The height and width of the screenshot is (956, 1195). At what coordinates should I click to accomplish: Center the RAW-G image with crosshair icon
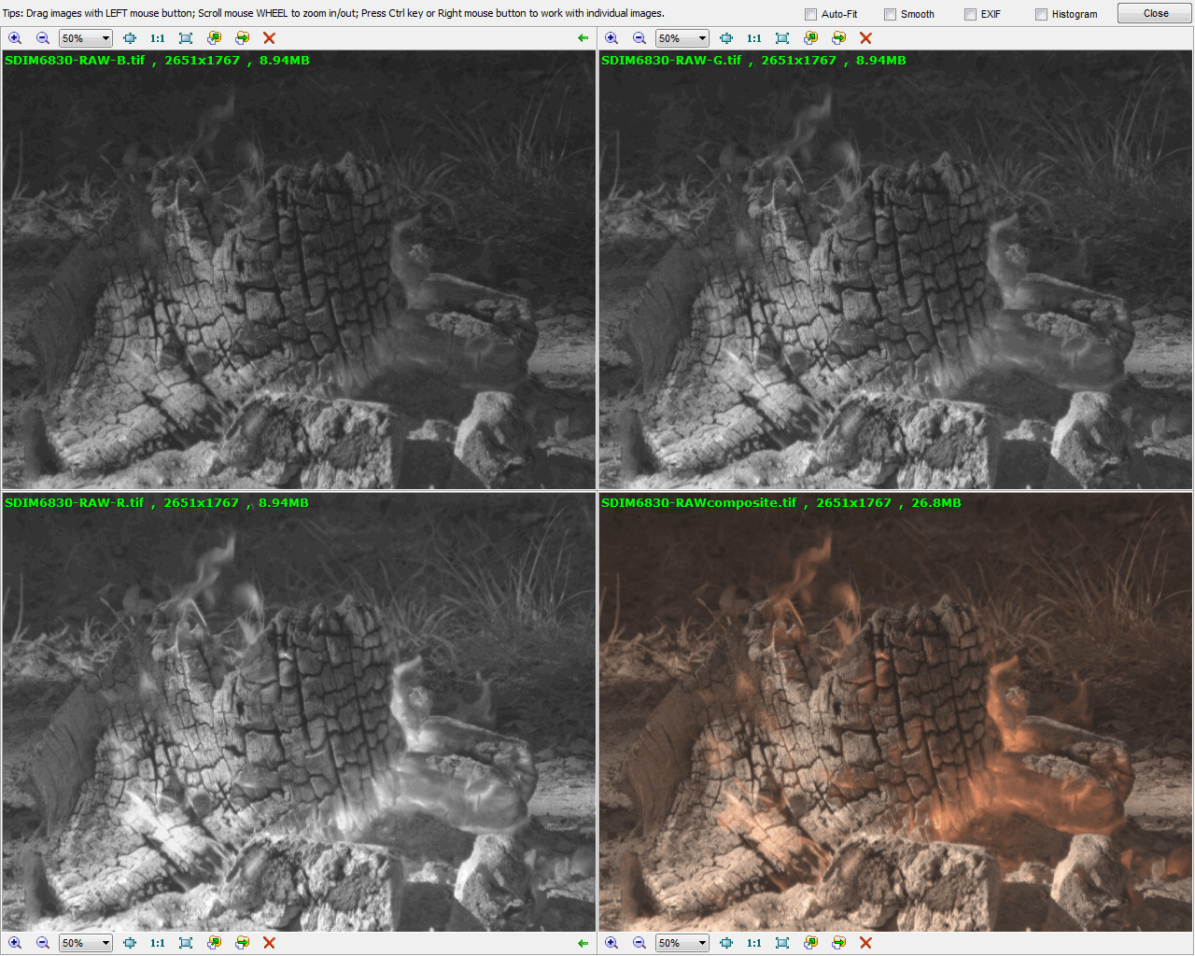(726, 38)
